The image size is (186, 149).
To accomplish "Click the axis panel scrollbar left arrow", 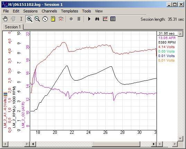I will [5, 144].
